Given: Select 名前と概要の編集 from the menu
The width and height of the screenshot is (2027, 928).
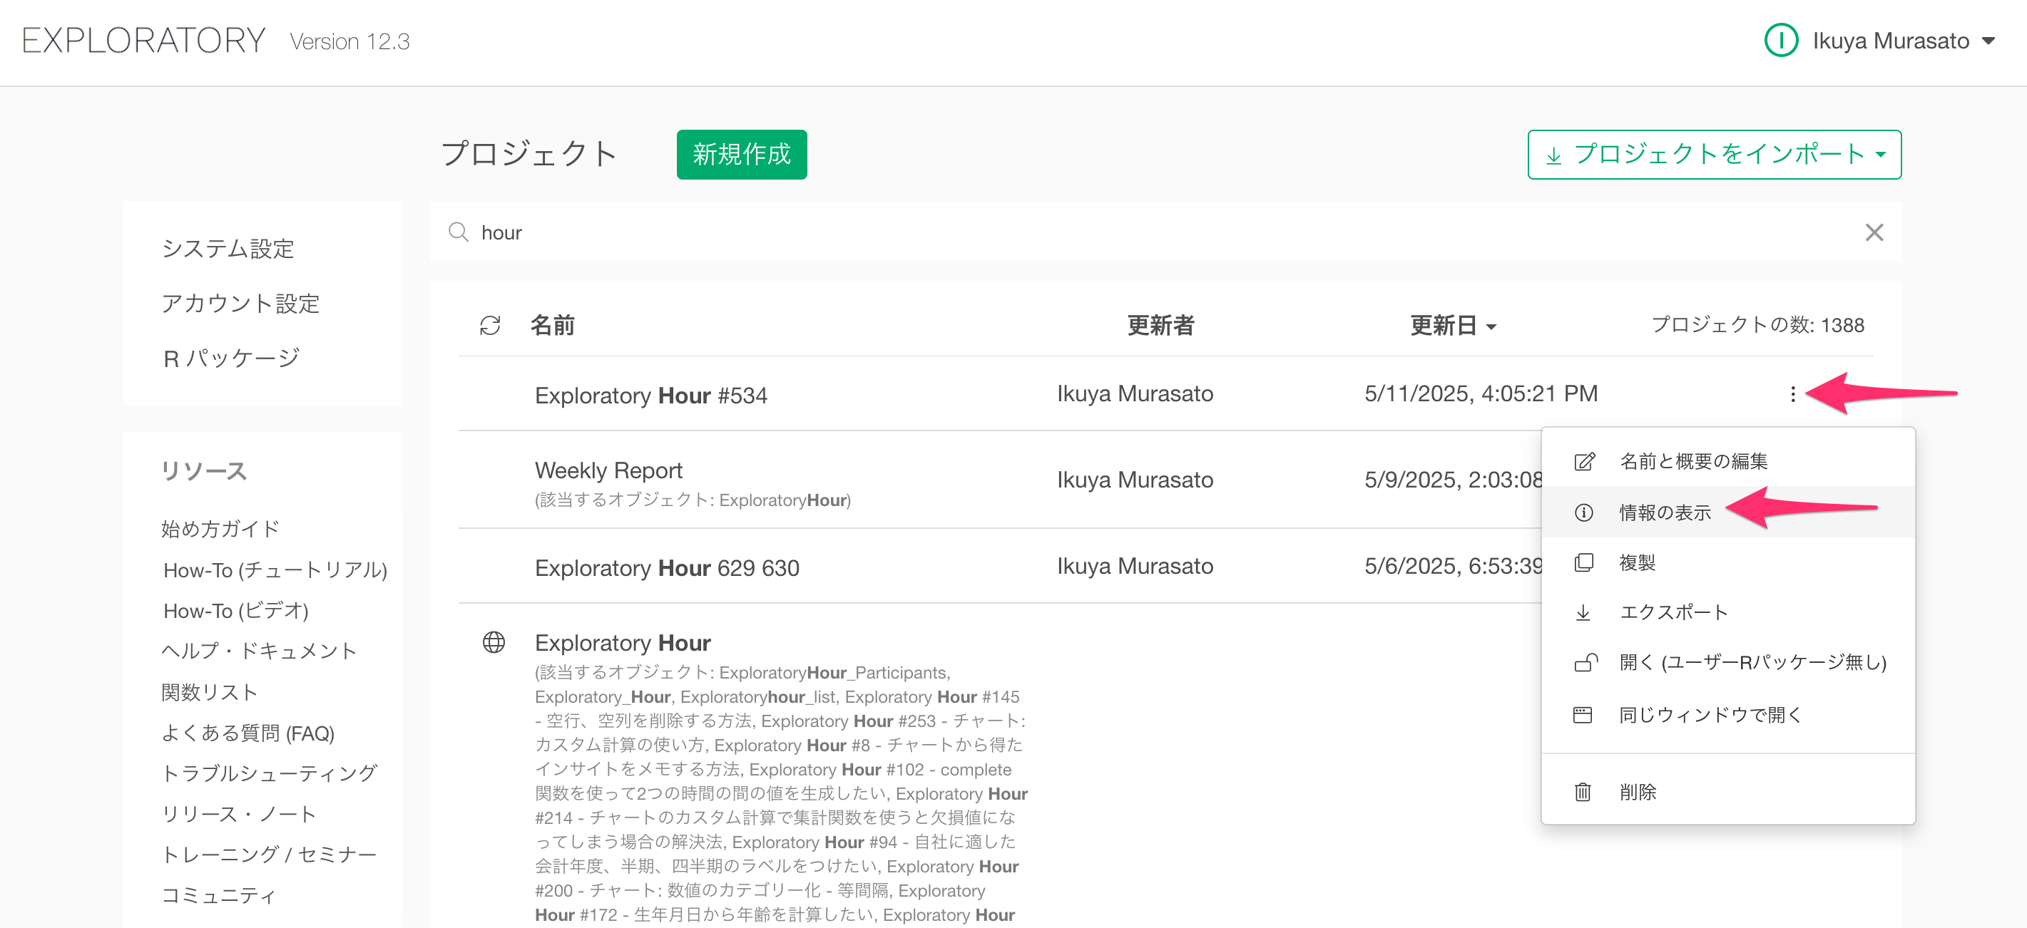Looking at the screenshot, I should coord(1727,461).
